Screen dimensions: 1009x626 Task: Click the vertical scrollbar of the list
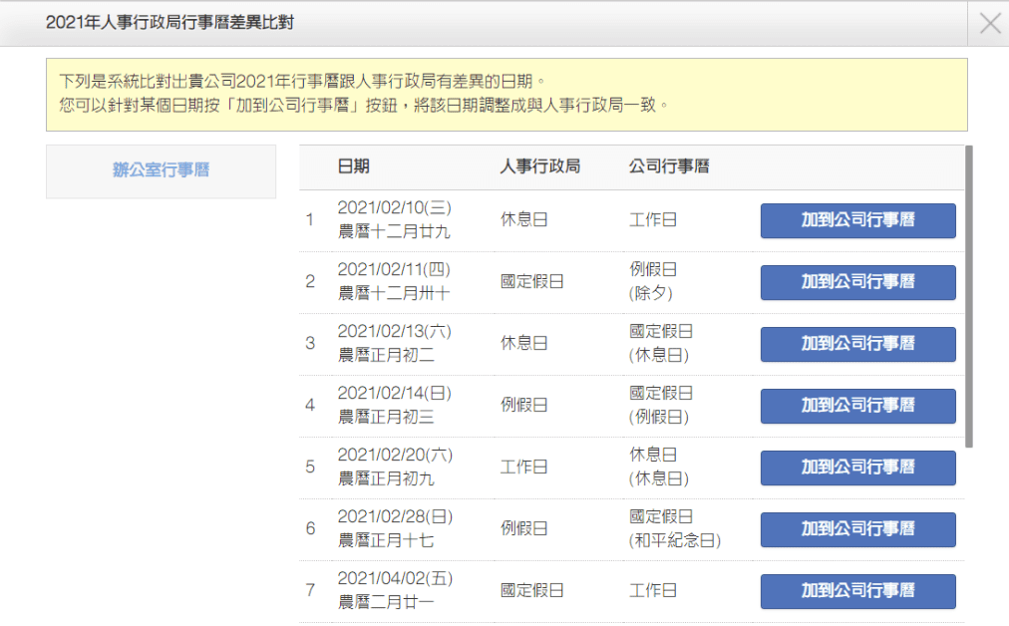(x=969, y=297)
